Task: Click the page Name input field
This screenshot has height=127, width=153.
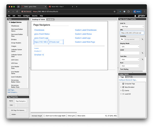Action: pos(21,101)
